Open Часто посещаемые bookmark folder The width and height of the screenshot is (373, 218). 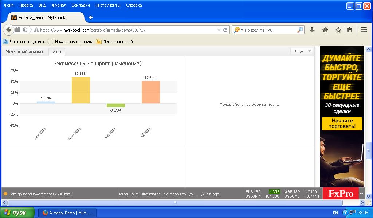(24, 42)
